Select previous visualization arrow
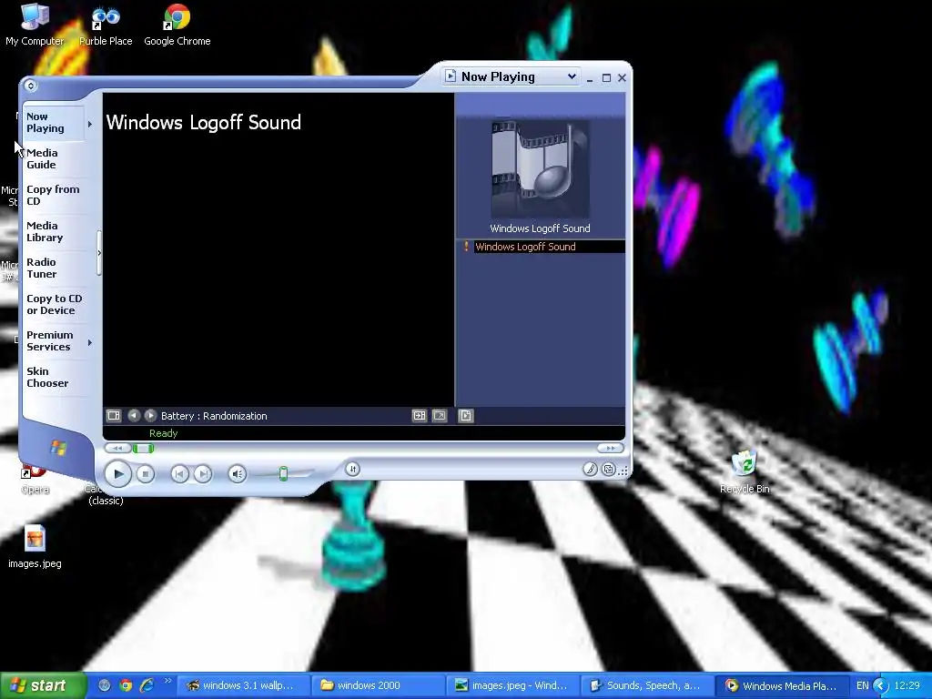Screen dimensions: 932x699 pos(134,415)
